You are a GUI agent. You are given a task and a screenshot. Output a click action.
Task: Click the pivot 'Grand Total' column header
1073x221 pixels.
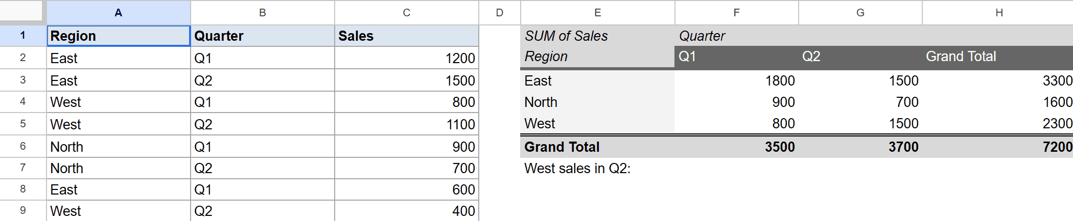pyautogui.click(x=998, y=57)
